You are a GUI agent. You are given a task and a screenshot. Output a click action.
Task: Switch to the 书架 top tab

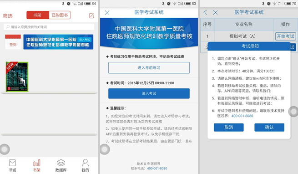tap(38, 15)
